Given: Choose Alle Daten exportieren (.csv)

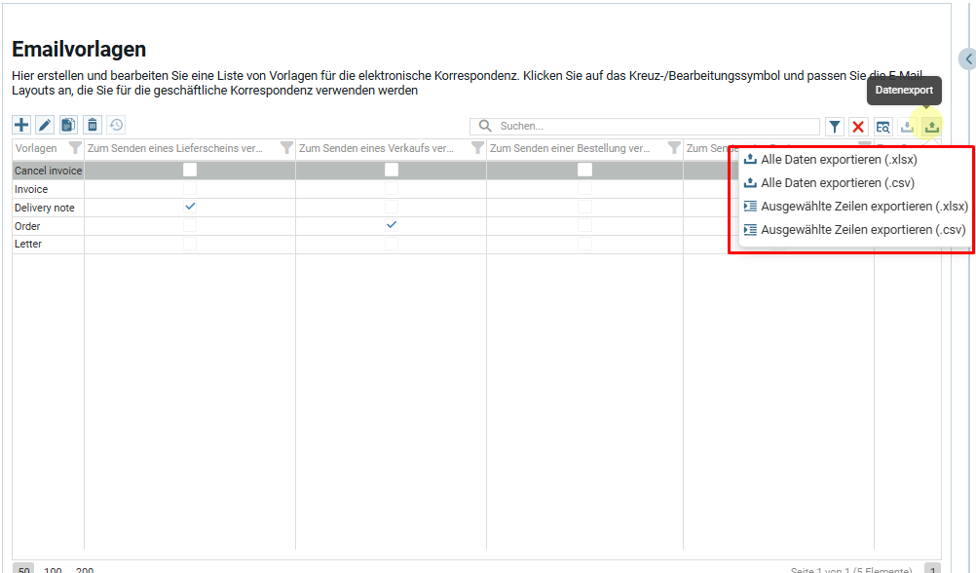Looking at the screenshot, I should 837,183.
